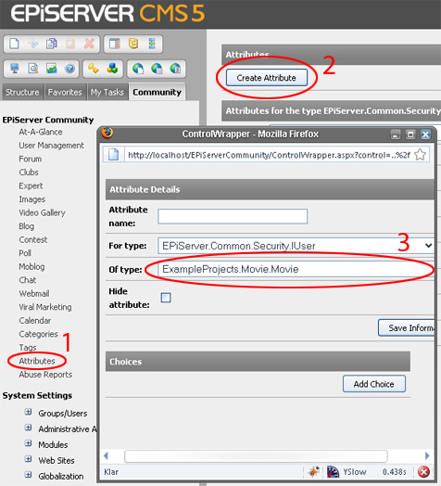Click the red X delete icon
The image size is (441, 486).
(89, 44)
